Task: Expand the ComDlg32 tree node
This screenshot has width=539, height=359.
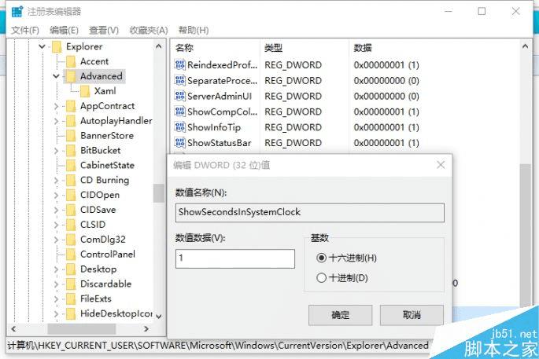Action: pos(57,240)
